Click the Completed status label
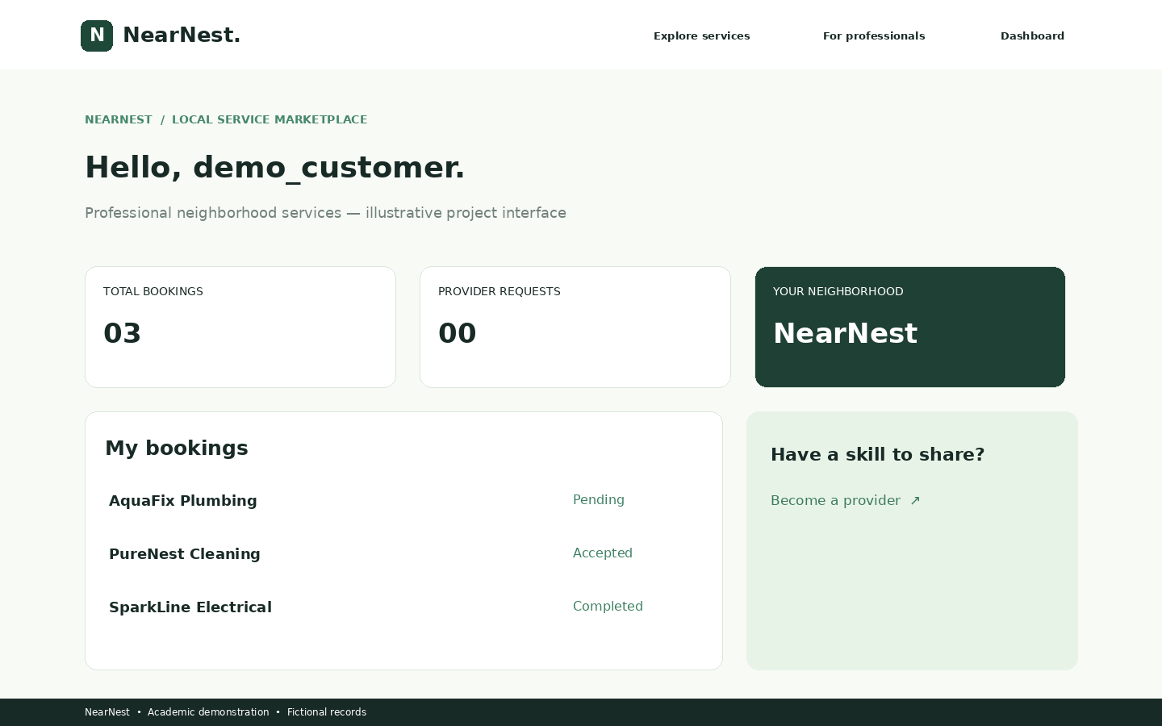Screen dimensions: 1162x726 [608, 606]
